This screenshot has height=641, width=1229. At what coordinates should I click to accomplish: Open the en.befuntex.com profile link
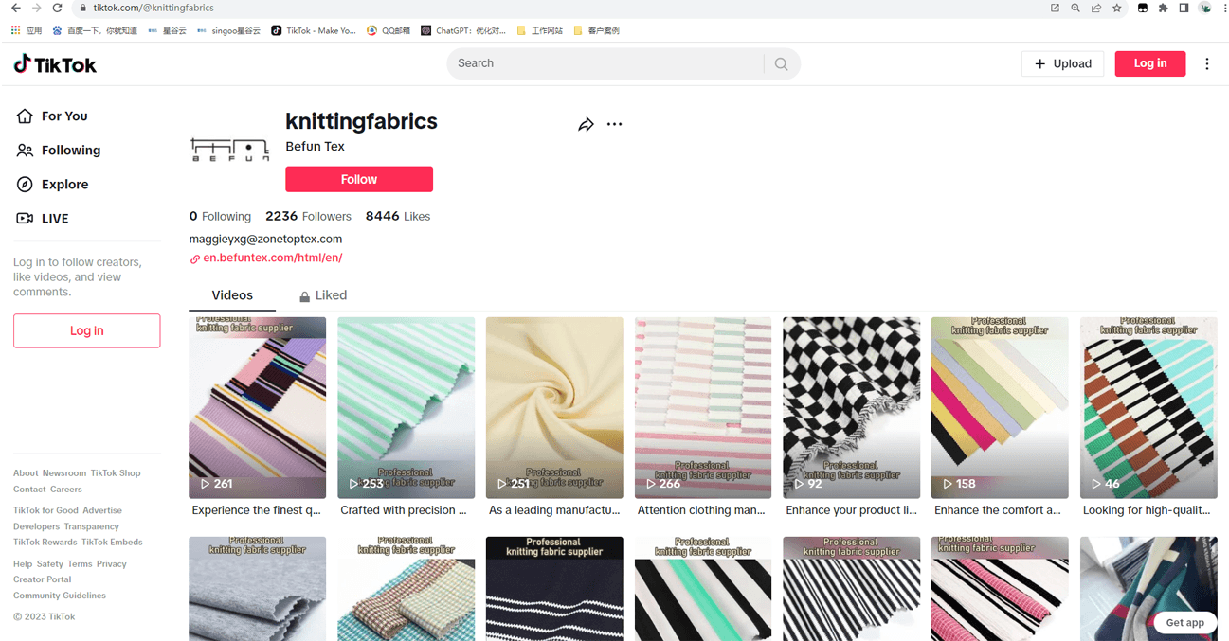point(272,258)
